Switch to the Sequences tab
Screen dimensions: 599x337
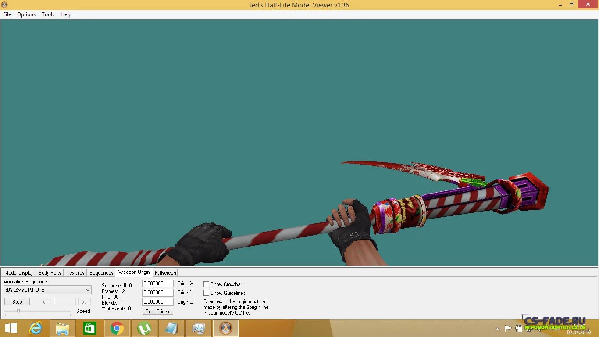click(101, 273)
